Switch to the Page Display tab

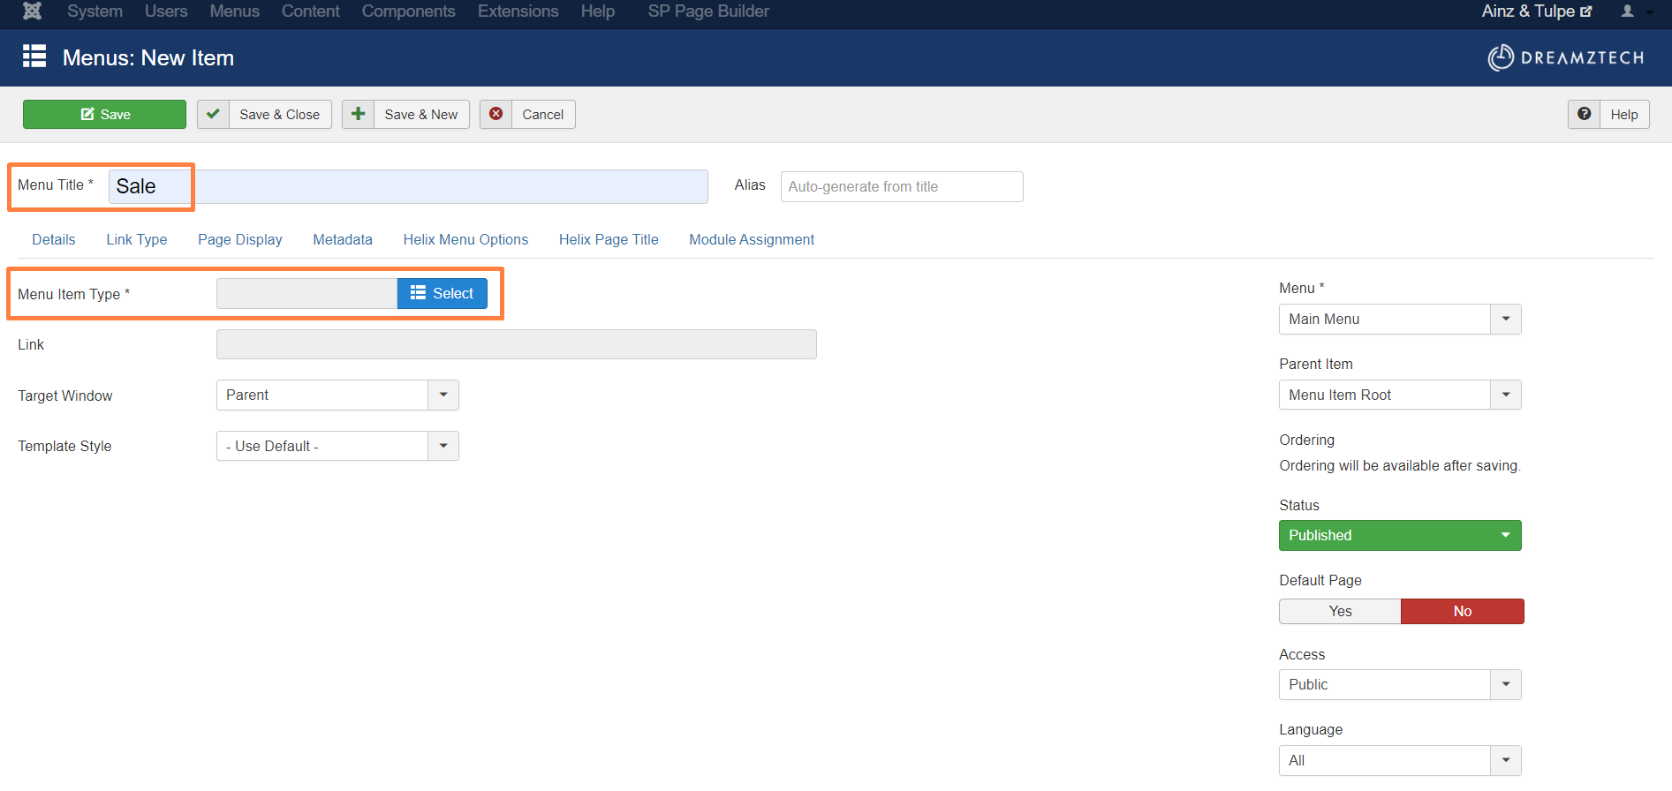coord(240,239)
